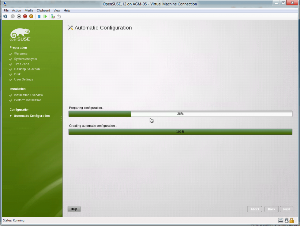The height and width of the screenshot is (226, 300).
Task: Click the padlock icon in status bar
Action: [292, 220]
